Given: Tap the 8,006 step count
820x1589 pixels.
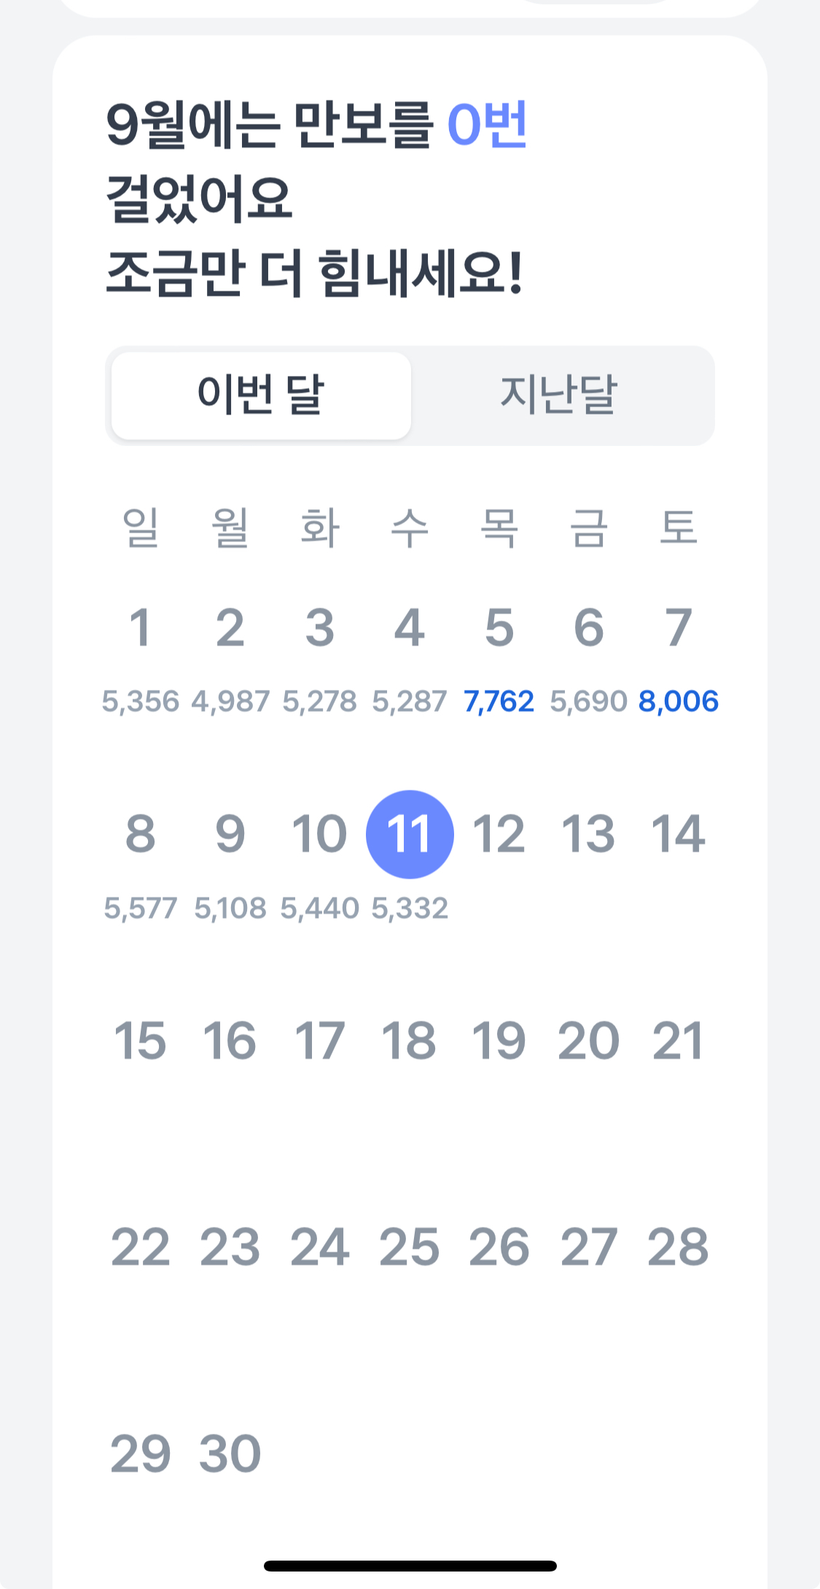Looking at the screenshot, I should 678,702.
